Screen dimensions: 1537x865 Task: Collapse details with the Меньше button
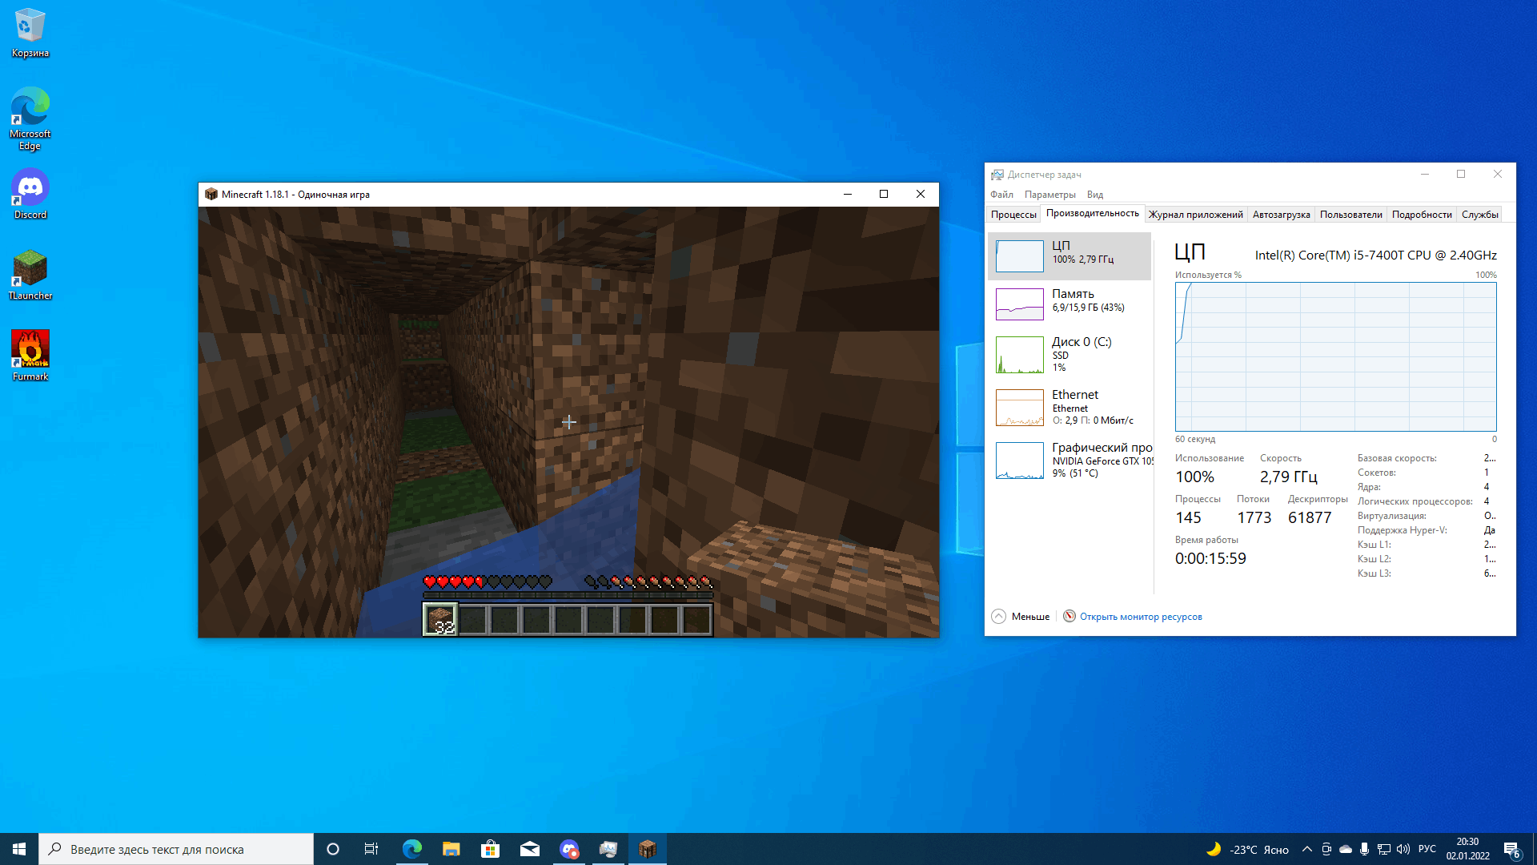click(1021, 617)
